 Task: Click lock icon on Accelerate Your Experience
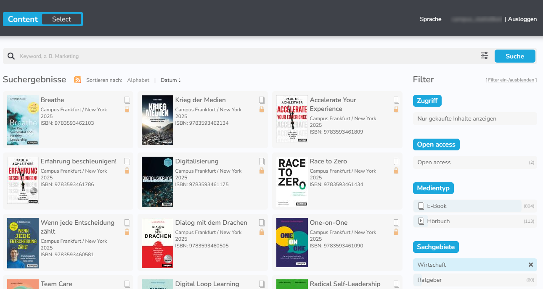(x=396, y=109)
